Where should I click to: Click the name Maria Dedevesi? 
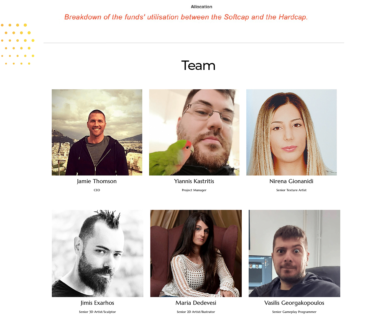point(196,303)
